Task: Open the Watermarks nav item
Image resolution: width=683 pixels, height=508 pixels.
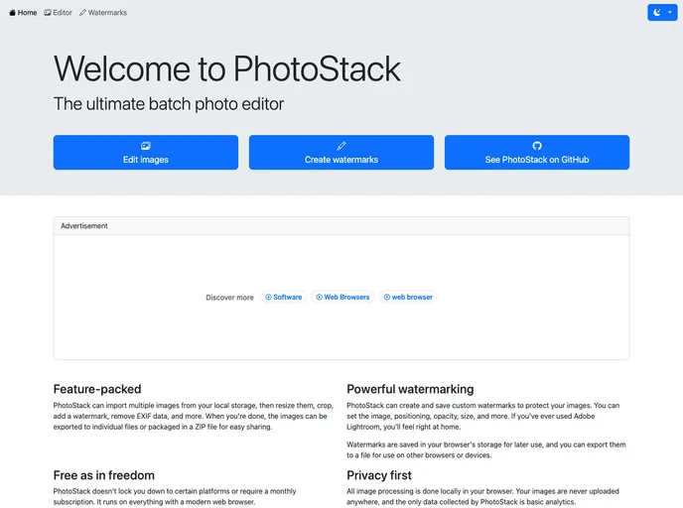Action: click(103, 13)
